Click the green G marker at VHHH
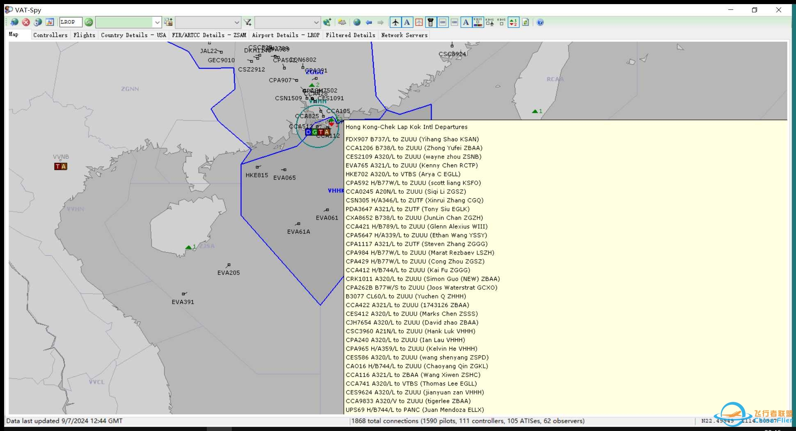 click(315, 132)
